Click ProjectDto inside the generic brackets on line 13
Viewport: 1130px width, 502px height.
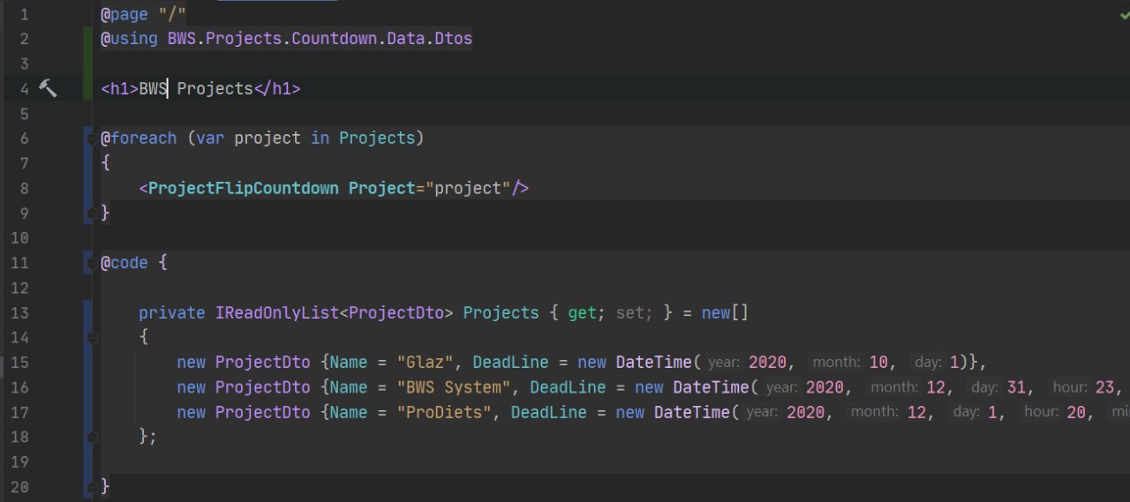(396, 312)
